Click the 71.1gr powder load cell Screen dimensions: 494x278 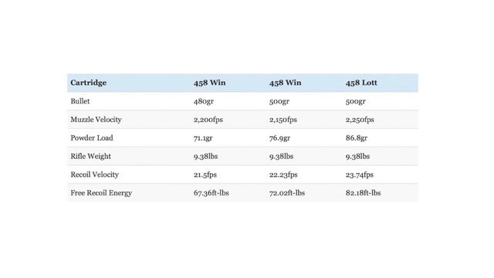203,138
